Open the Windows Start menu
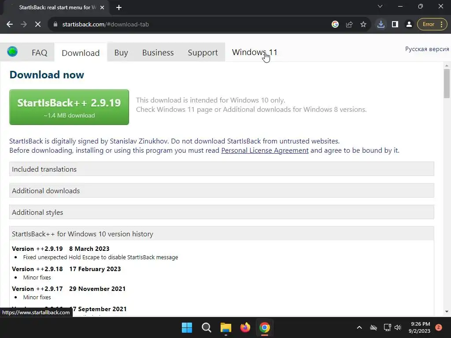 click(x=187, y=327)
